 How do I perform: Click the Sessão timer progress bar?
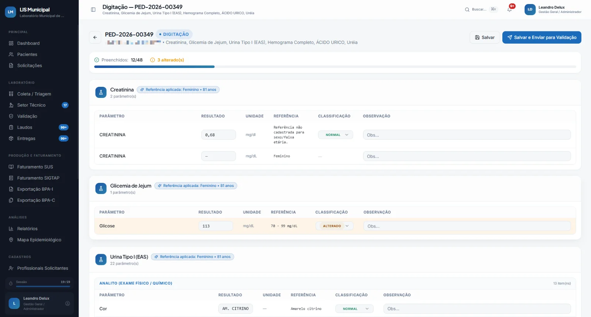tap(43, 286)
